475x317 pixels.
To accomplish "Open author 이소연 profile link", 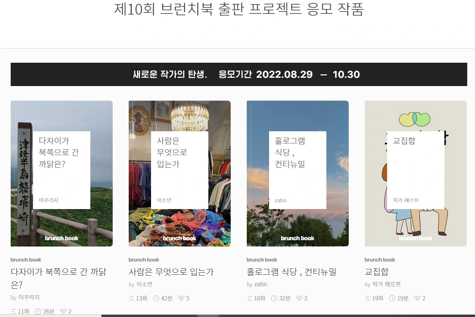I will click(144, 284).
